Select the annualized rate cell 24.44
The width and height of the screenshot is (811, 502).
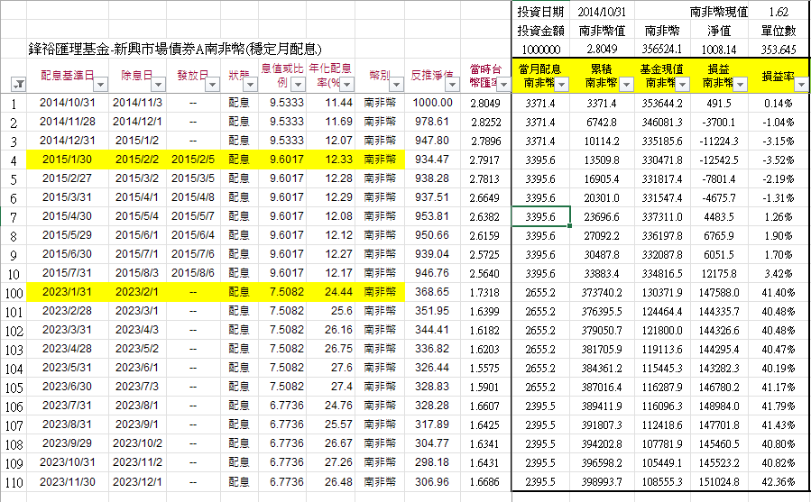click(330, 292)
